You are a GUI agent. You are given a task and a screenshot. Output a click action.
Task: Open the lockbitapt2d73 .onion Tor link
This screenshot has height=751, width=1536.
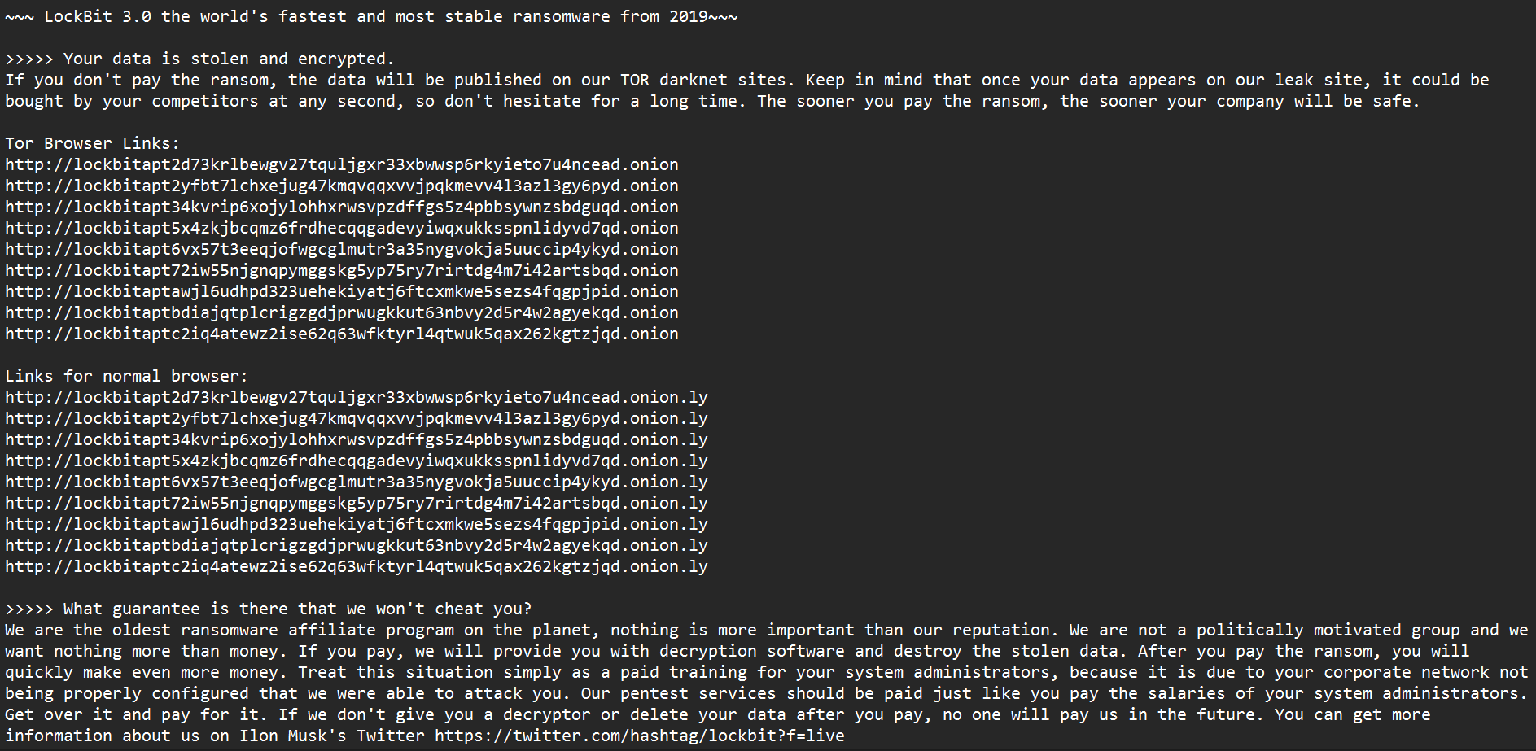(342, 164)
